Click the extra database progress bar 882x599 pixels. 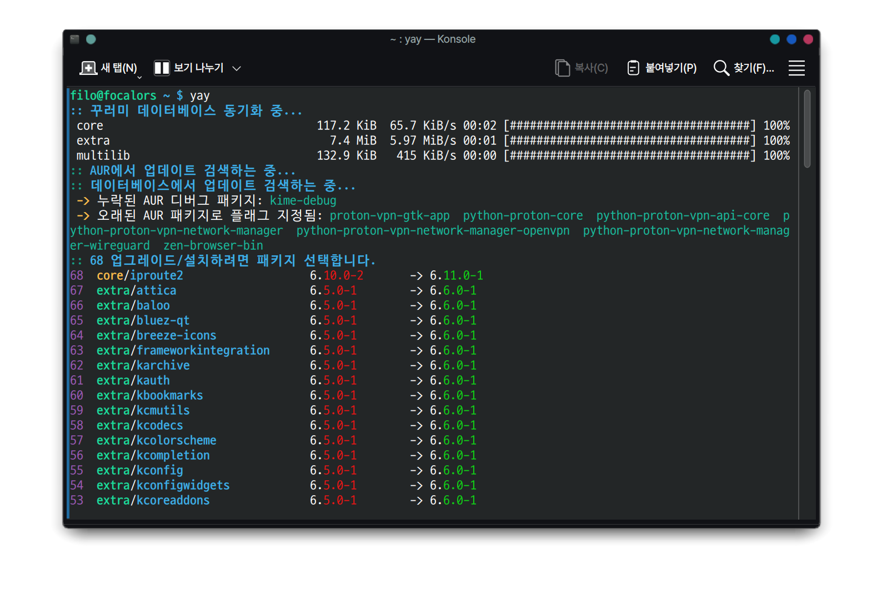pos(630,140)
